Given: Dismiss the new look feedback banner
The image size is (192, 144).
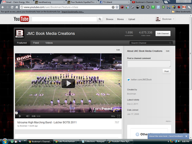Looking at the screenshot, I should 186,136.
